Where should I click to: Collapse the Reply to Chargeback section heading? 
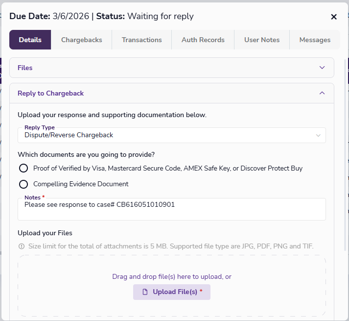coord(50,93)
